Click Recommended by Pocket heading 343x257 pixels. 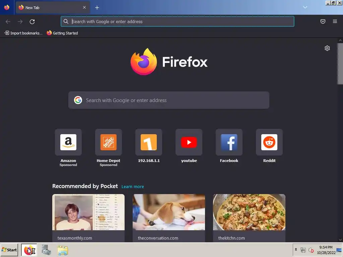(85, 186)
